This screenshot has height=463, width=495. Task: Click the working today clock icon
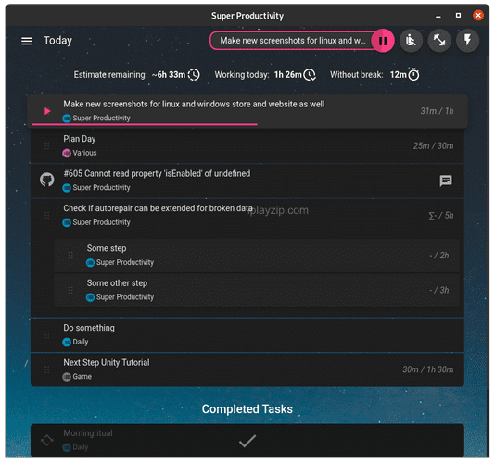(310, 75)
